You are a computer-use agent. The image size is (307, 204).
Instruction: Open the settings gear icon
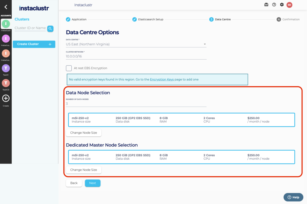[x=281, y=5]
